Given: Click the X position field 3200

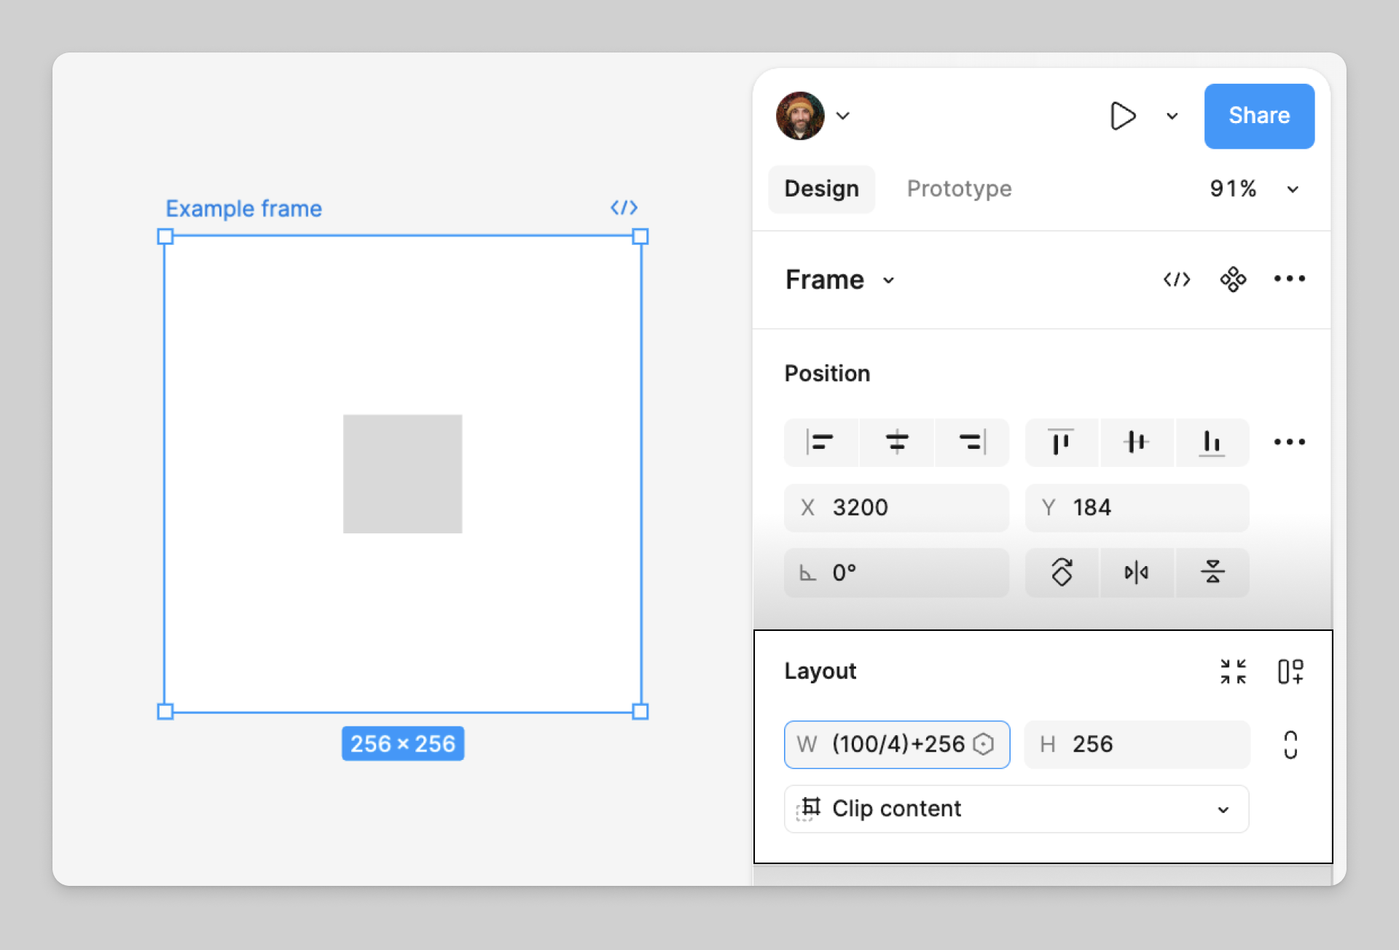Looking at the screenshot, I should coord(896,508).
